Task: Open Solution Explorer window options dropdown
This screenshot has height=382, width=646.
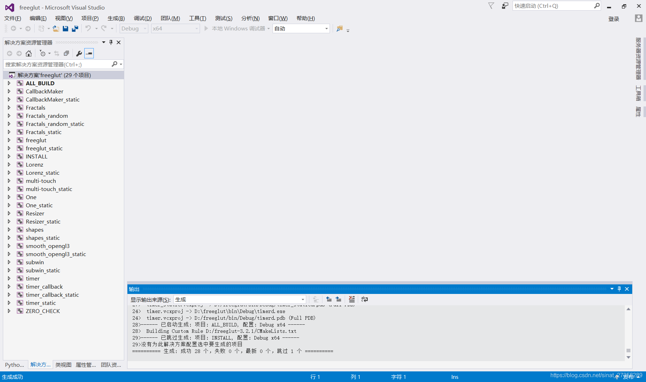Action: pyautogui.click(x=104, y=42)
